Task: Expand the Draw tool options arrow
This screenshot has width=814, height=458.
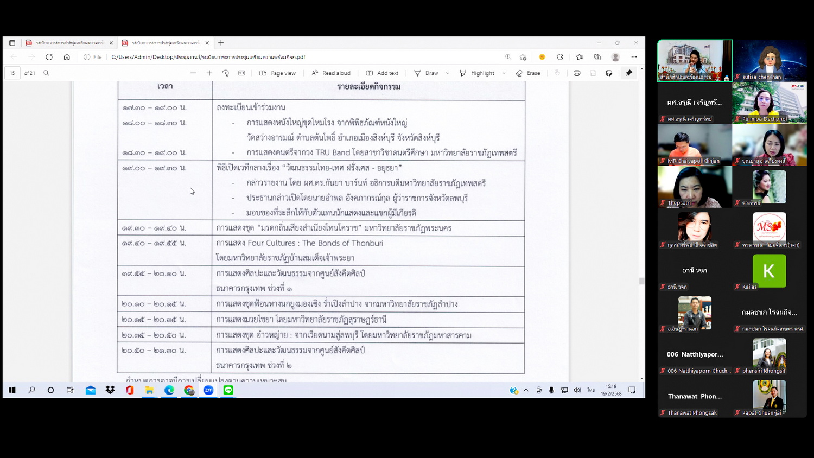Action: [x=448, y=73]
